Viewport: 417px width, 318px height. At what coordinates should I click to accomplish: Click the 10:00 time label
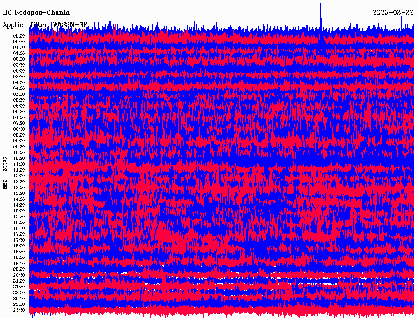pos(19,152)
